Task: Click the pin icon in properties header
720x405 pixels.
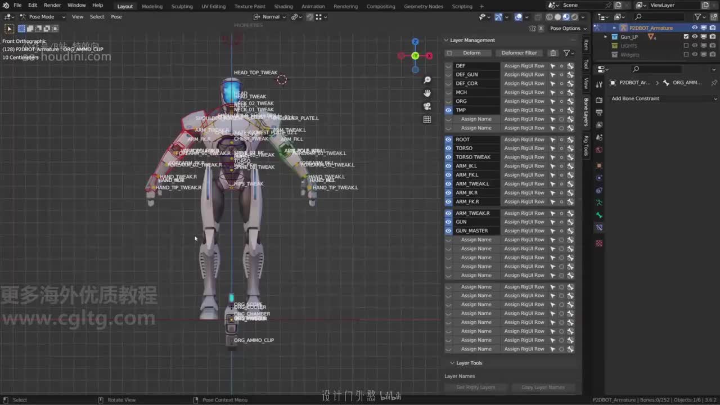Action: (714, 83)
